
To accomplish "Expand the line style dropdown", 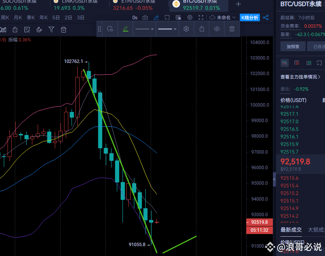I will coord(145,29).
